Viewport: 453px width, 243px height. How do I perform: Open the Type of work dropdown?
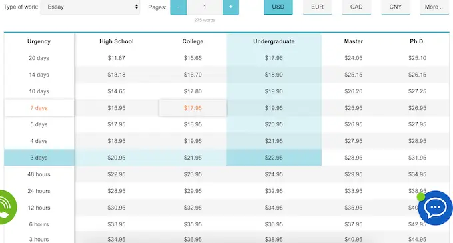[90, 7]
